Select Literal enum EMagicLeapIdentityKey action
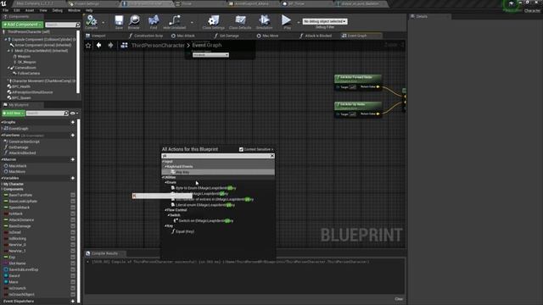The width and height of the screenshot is (543, 305). [205, 205]
